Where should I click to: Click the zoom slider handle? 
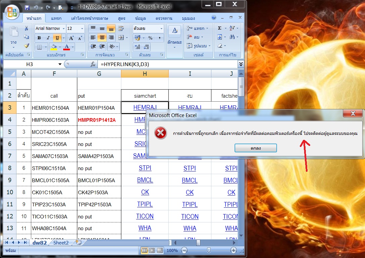point(209,250)
